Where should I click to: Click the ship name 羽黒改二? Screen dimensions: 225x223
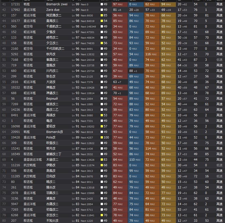[x=52, y=193]
